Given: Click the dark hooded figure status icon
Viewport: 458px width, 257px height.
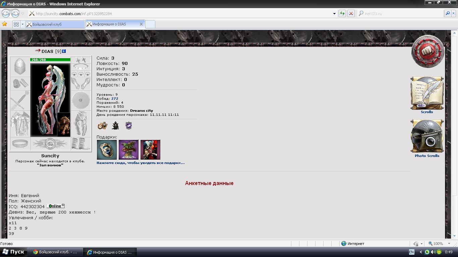Looking at the screenshot, I should [115, 125].
